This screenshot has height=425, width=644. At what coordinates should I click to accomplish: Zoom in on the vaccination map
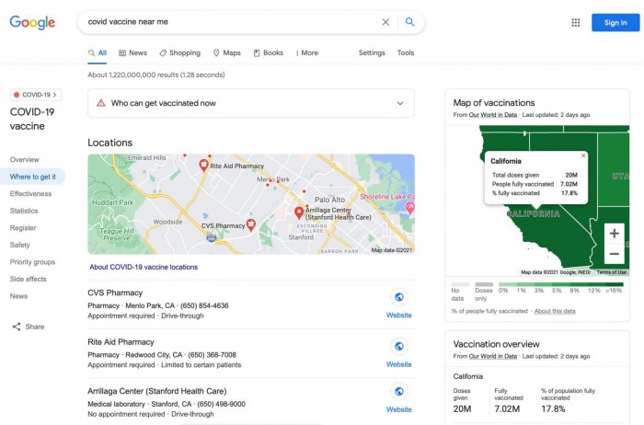pyautogui.click(x=615, y=233)
